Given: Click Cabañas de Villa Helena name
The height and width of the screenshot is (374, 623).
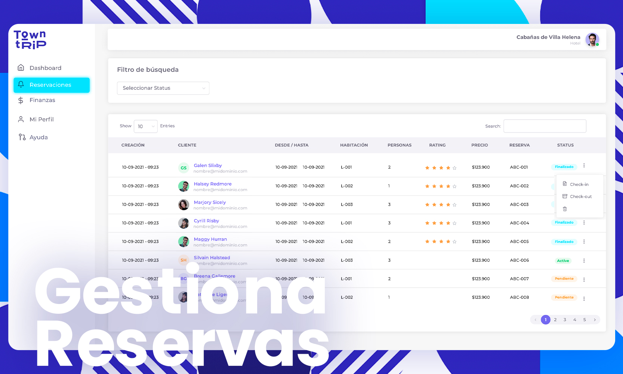Looking at the screenshot, I should pyautogui.click(x=548, y=37).
